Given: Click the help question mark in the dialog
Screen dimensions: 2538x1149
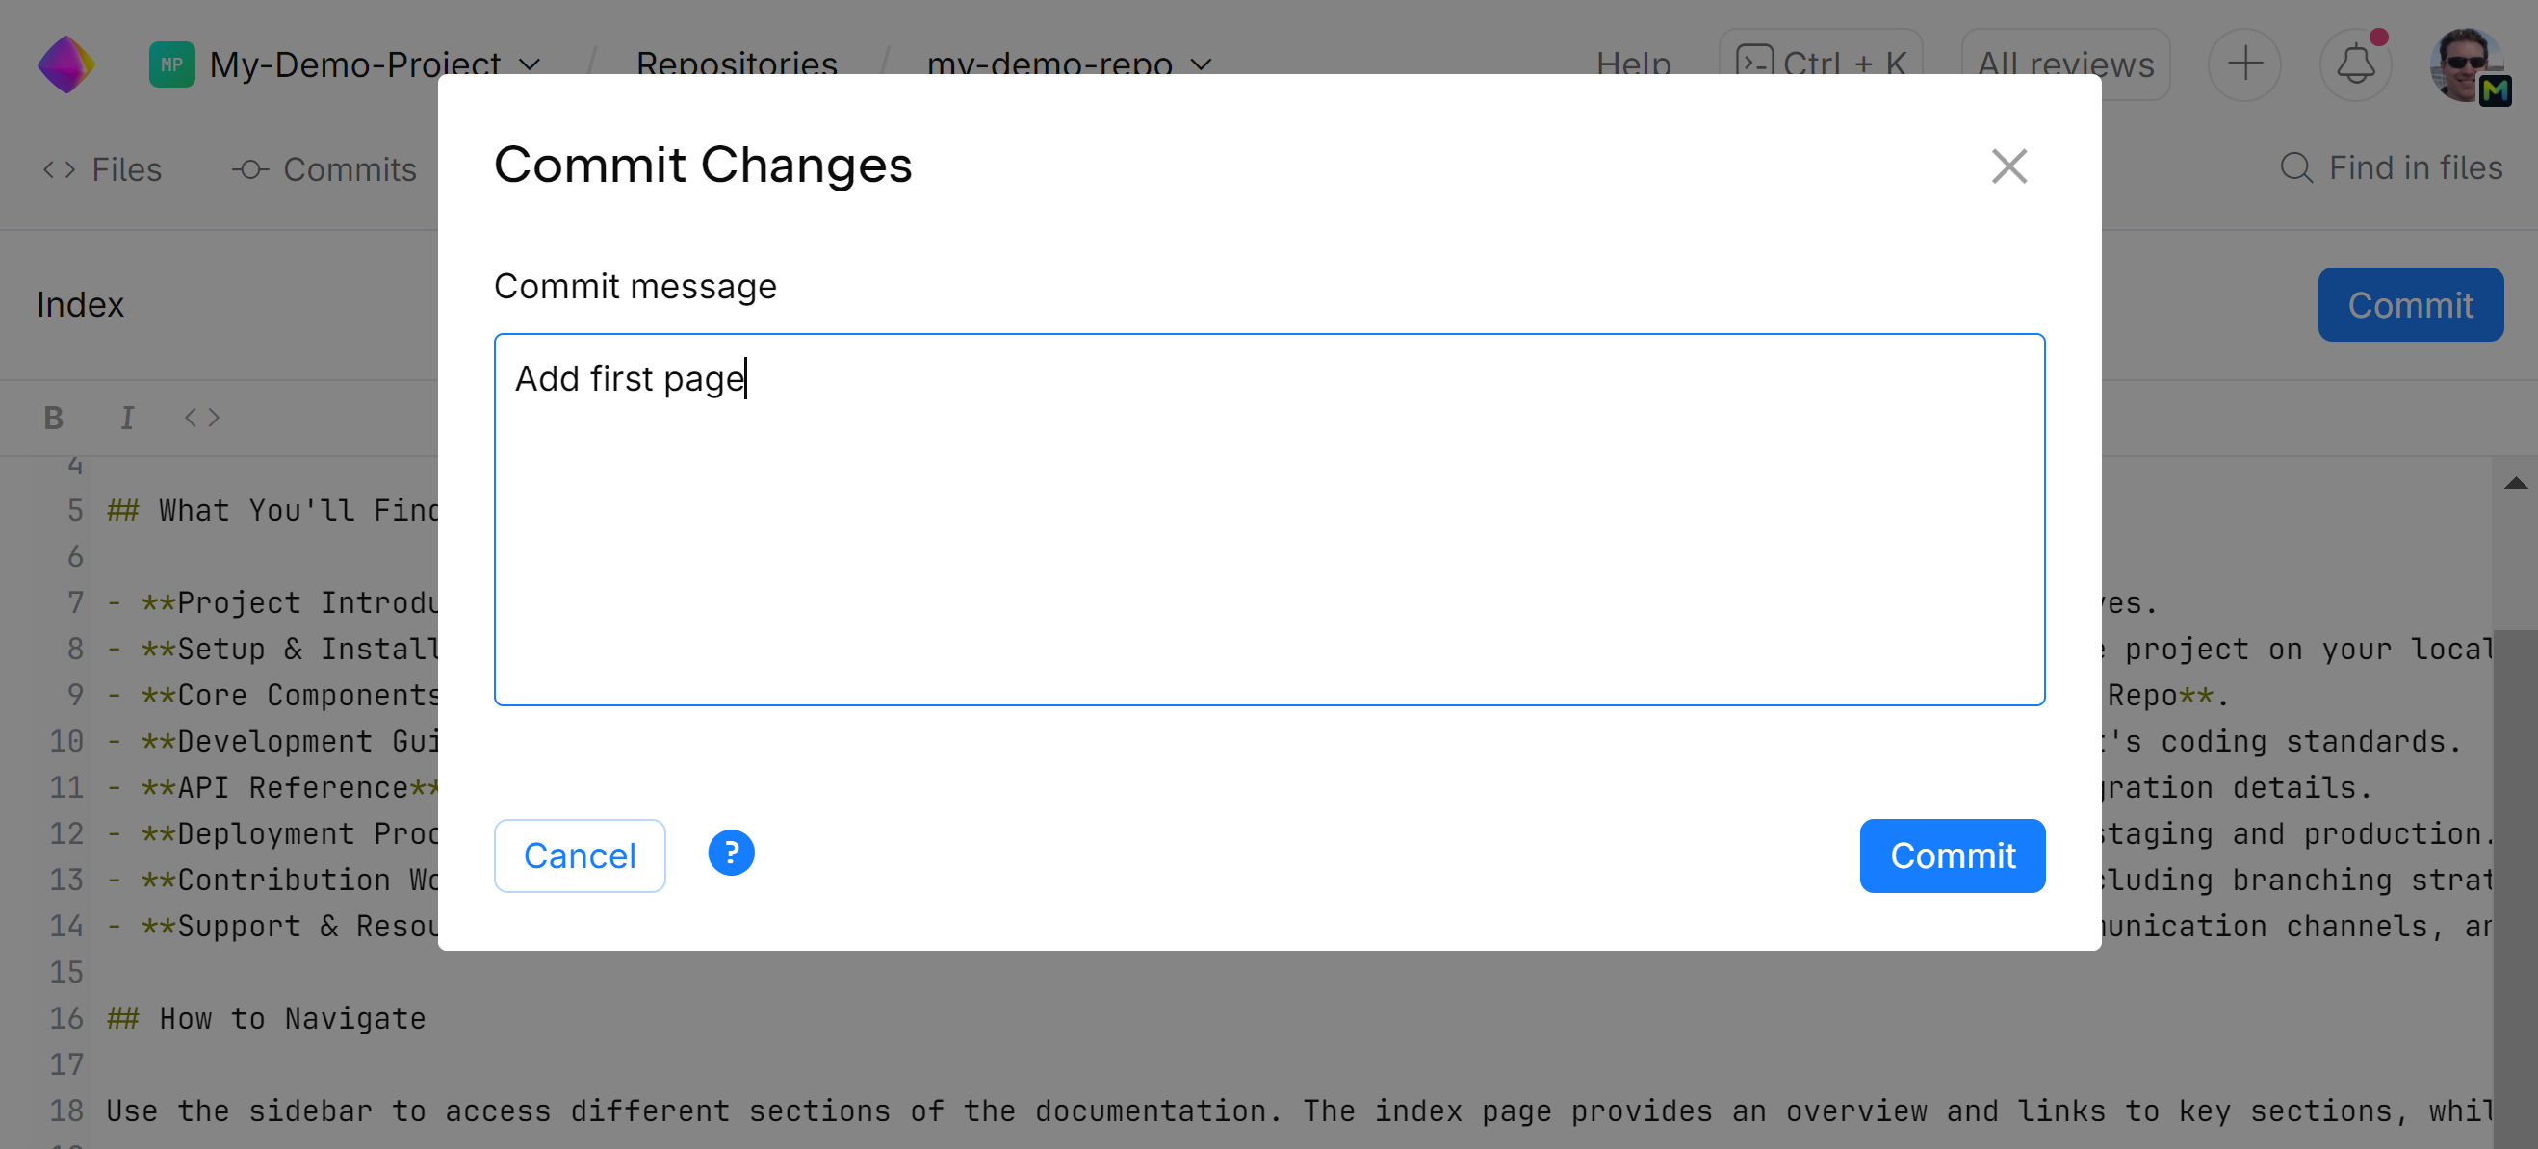Looking at the screenshot, I should click(x=731, y=853).
